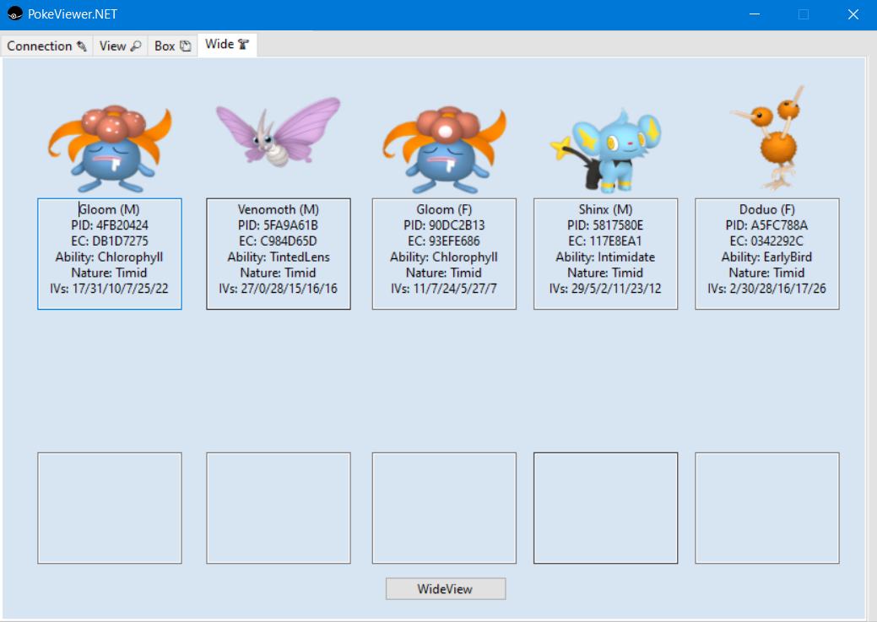Click the Doduo sprite image
Screen dimensions: 877x622
click(767, 138)
